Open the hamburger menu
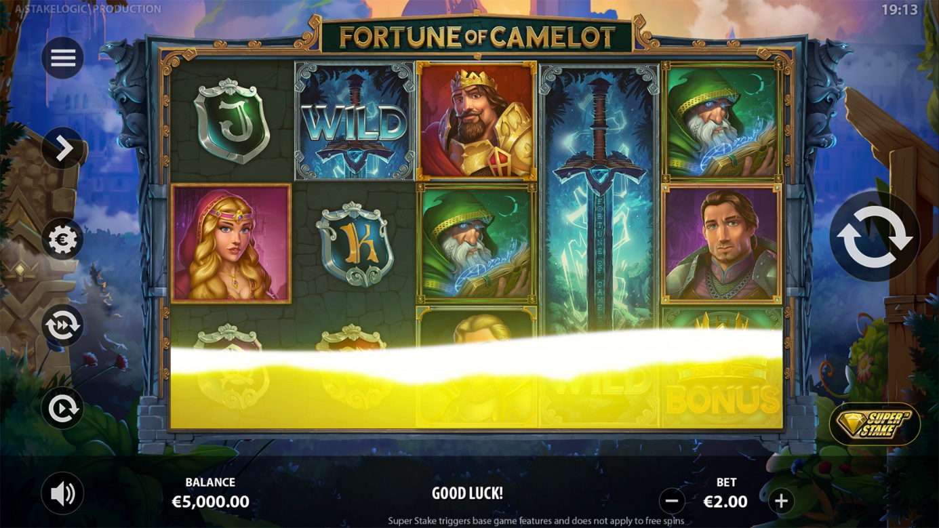 click(x=62, y=58)
